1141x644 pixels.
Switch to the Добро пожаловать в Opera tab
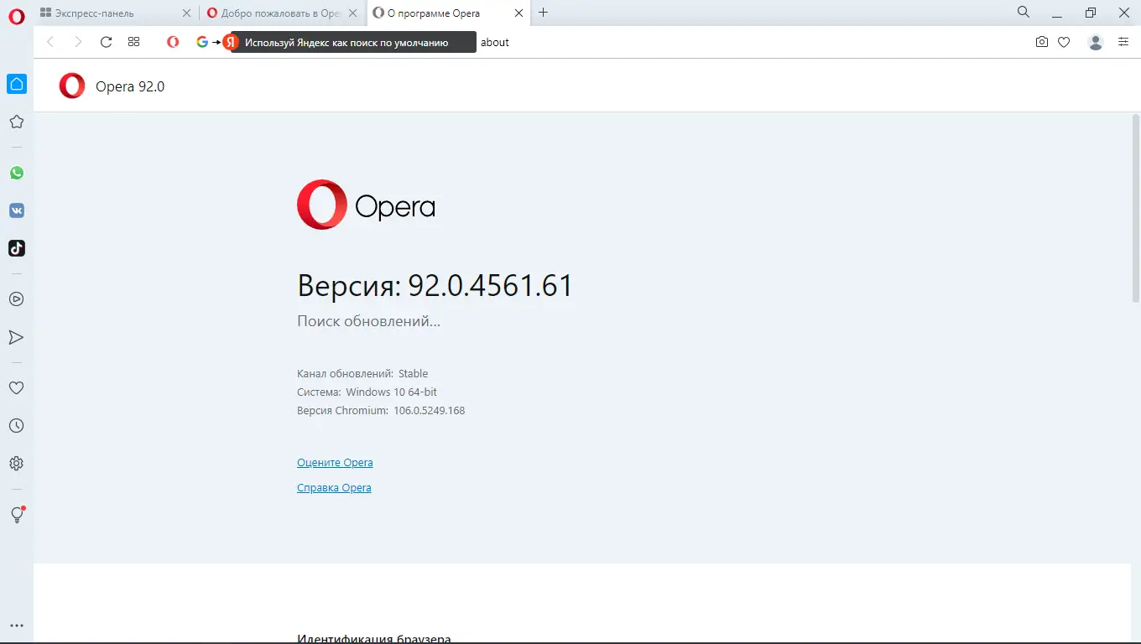[283, 13]
